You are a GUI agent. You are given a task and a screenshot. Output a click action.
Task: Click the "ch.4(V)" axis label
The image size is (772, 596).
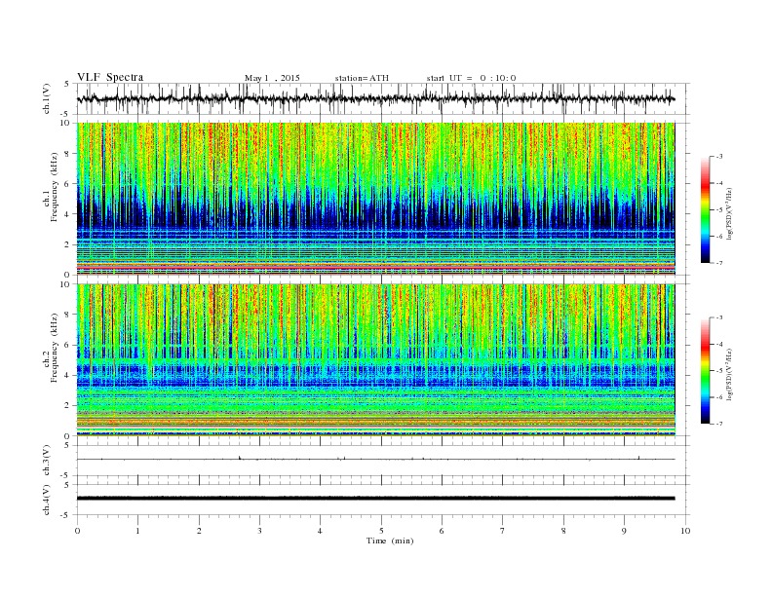tap(47, 500)
